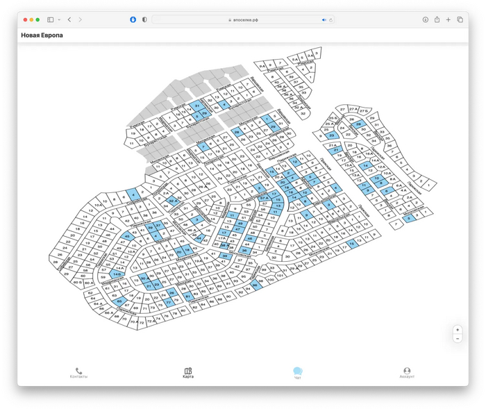The height and width of the screenshot is (409, 486).
Task: Mute the tab audio speaker icon
Action: coord(324,20)
